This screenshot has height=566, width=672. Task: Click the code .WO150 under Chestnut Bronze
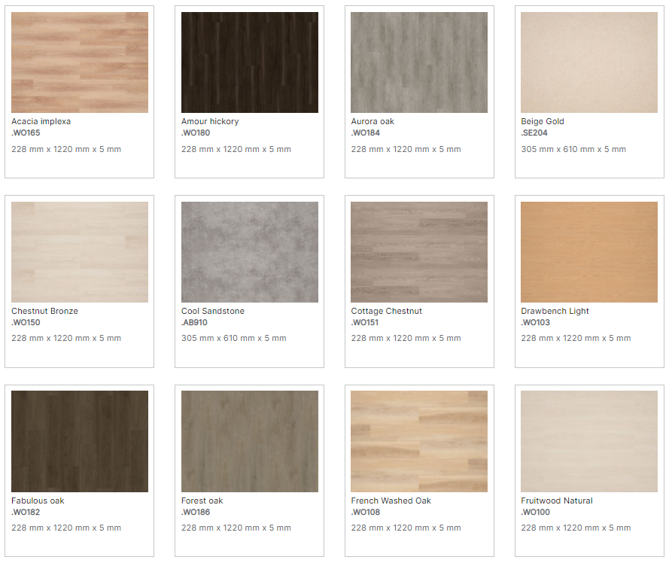[26, 322]
